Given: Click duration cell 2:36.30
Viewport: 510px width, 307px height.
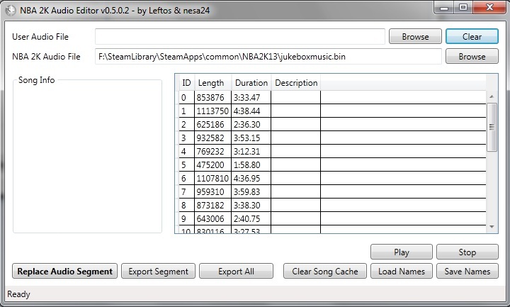Looking at the screenshot, I should 251,124.
